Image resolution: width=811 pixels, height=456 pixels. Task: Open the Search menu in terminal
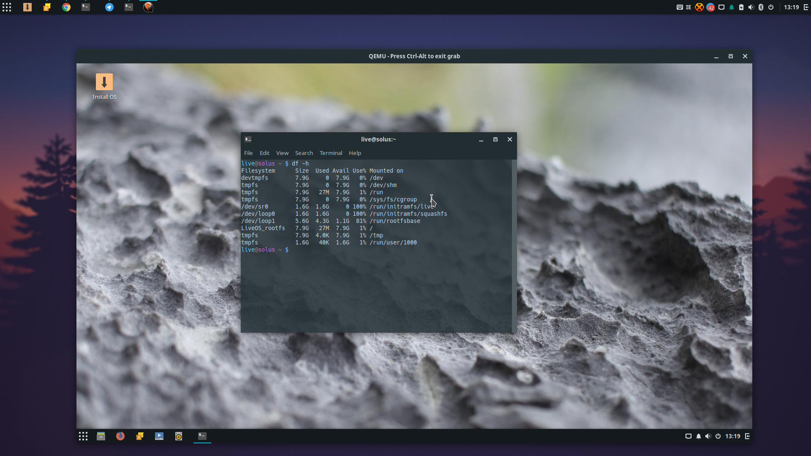coord(304,153)
